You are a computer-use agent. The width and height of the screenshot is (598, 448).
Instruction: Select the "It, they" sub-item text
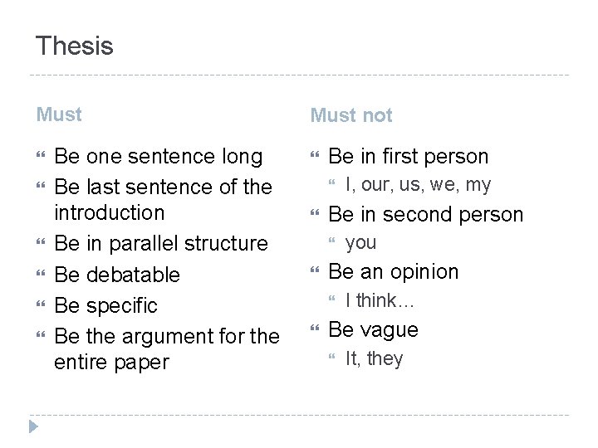pyautogui.click(x=374, y=359)
